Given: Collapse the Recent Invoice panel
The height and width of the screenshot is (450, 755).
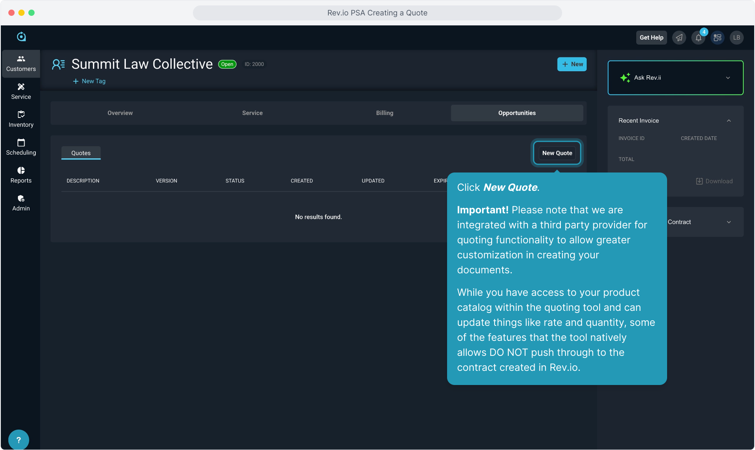Looking at the screenshot, I should pos(729,121).
